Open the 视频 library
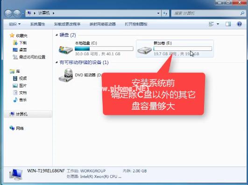The image size is (248, 185). coord(20,78)
